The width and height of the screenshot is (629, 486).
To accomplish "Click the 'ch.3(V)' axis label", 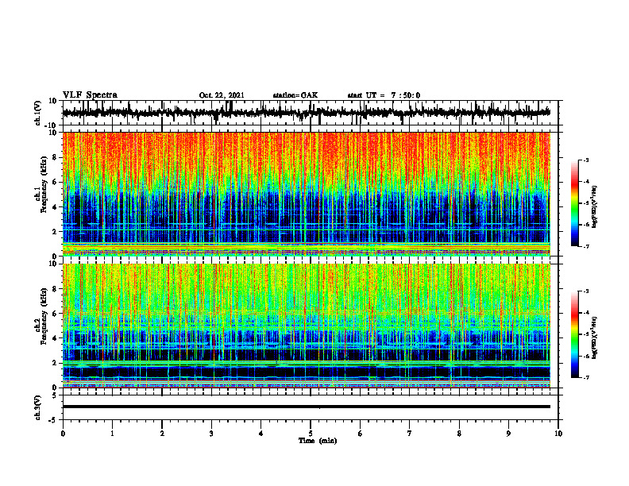I will point(38,407).
